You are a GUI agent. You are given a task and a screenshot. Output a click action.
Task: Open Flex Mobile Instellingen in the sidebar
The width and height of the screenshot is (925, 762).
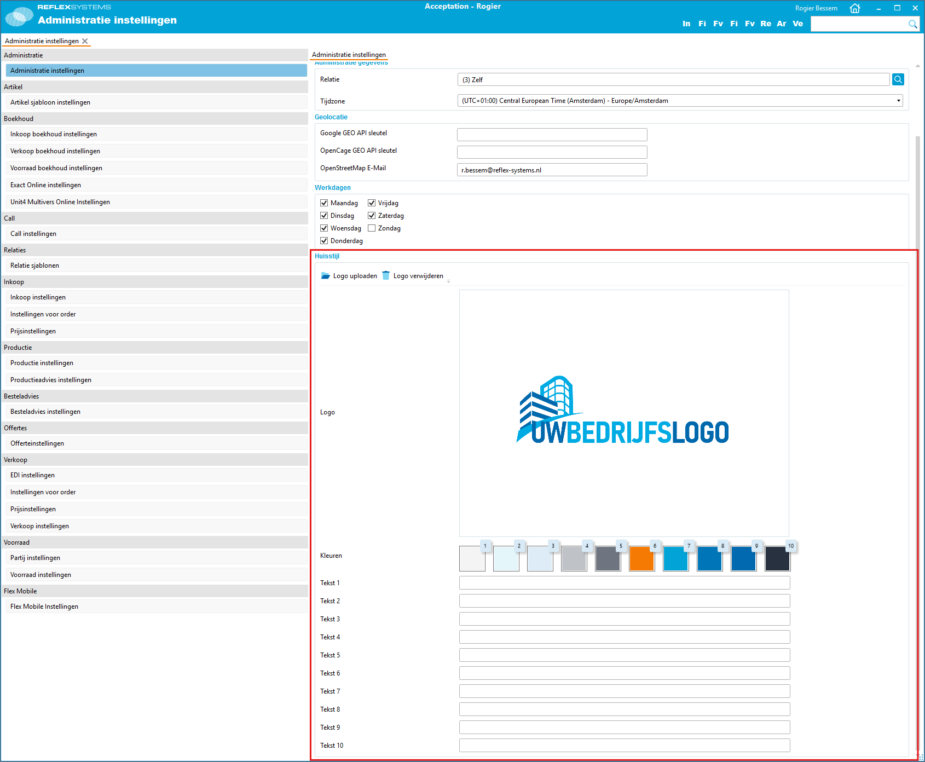coord(44,607)
